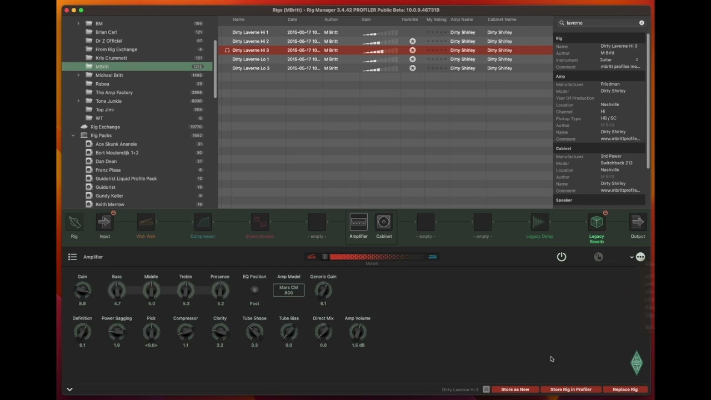Expand the Michael Britt folder
The image size is (711, 400).
78,75
